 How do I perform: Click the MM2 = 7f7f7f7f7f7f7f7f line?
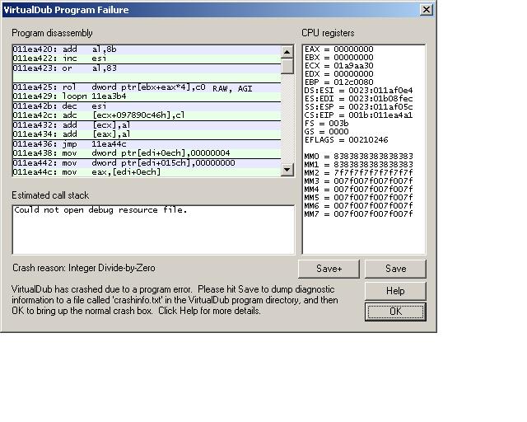pyautogui.click(x=358, y=173)
